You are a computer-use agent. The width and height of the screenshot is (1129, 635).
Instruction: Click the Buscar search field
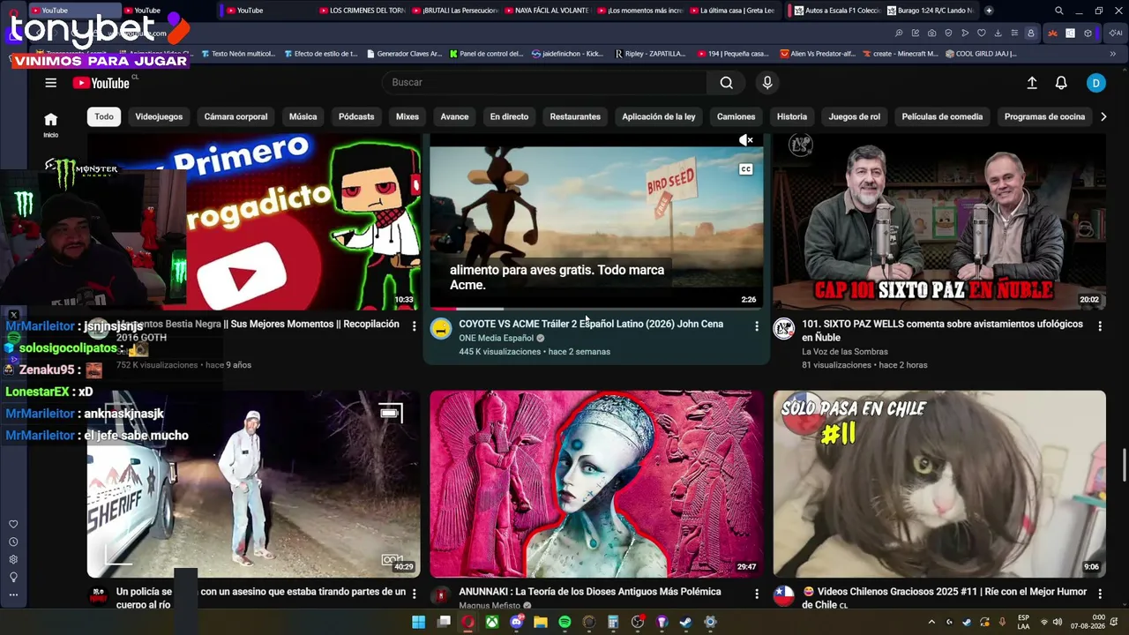pos(544,83)
